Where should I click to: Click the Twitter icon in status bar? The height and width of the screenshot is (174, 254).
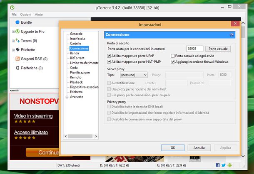pyautogui.click(x=224, y=165)
